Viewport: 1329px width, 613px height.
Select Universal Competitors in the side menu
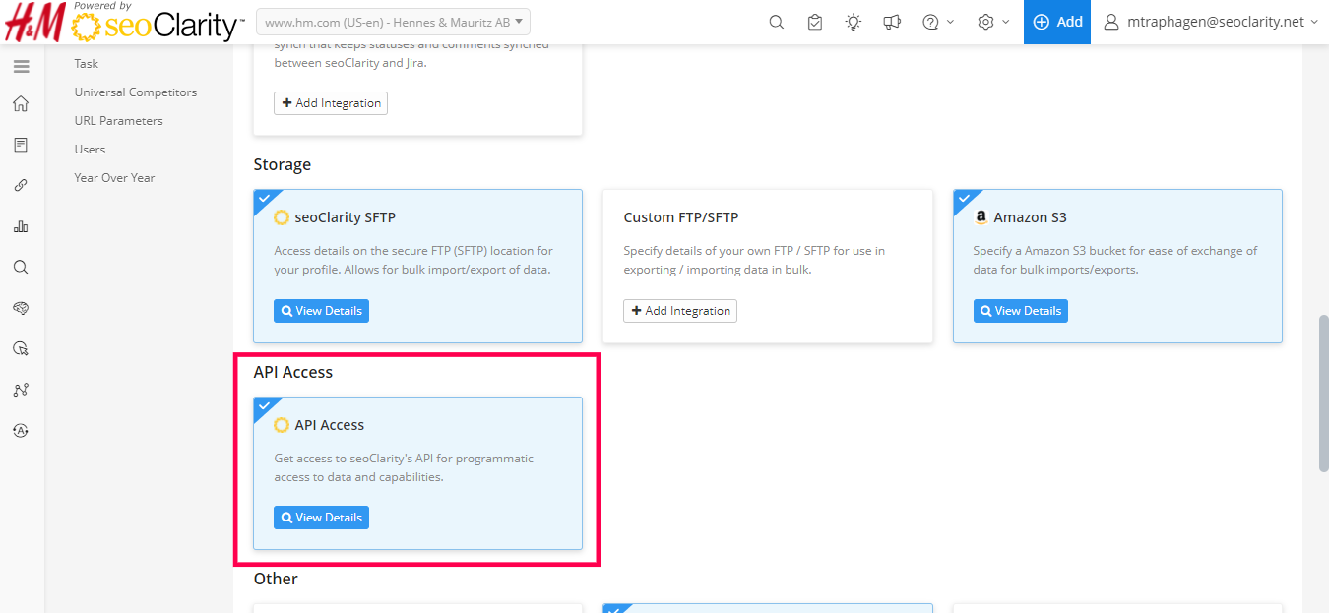coord(136,92)
